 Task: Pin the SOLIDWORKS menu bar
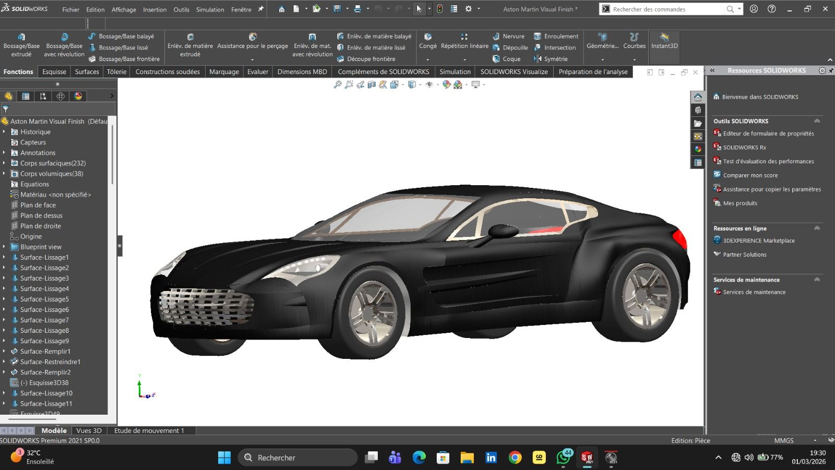click(261, 9)
